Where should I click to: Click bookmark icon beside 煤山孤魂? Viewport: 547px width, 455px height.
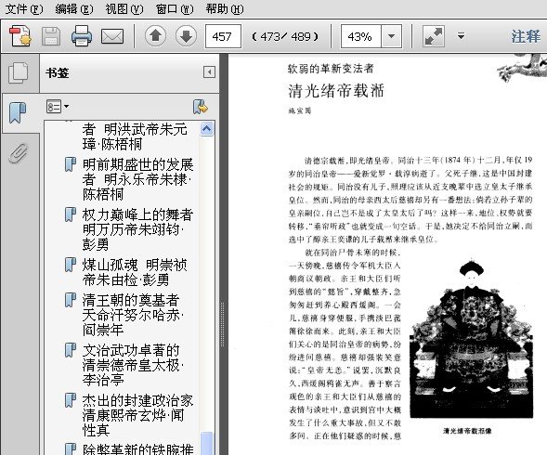tap(71, 265)
